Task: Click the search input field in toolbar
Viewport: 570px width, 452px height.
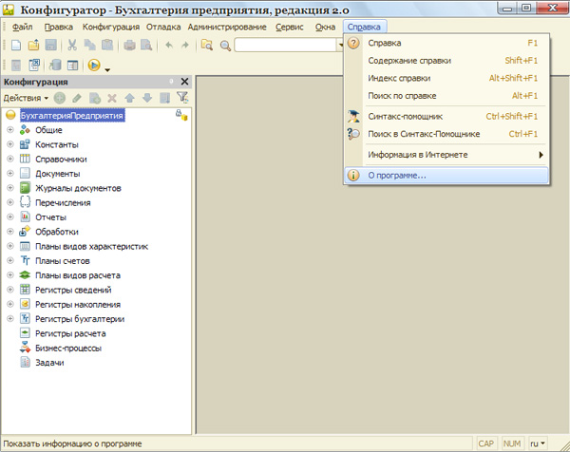Action: click(x=285, y=45)
